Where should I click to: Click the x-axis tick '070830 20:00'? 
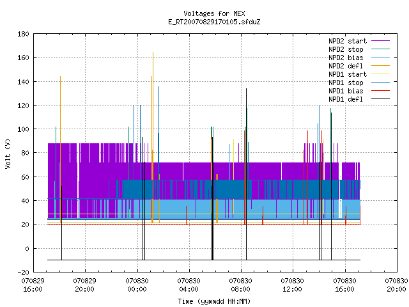click(396, 285)
